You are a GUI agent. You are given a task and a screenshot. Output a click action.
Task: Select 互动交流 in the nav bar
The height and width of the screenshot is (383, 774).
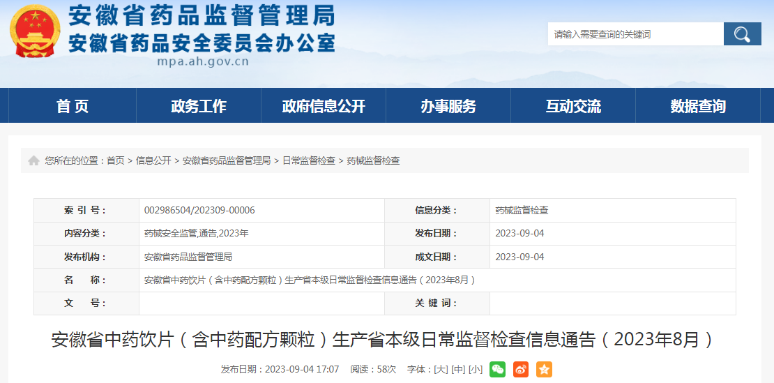coord(573,106)
